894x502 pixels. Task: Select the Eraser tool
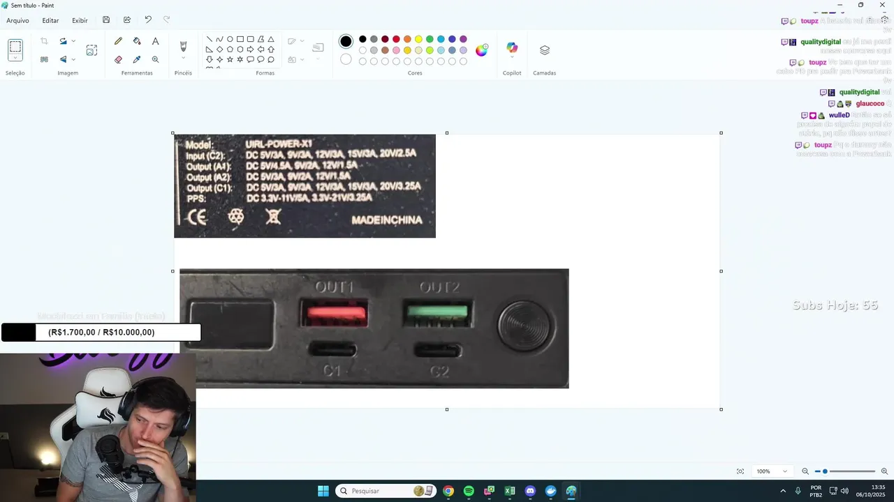tap(118, 59)
